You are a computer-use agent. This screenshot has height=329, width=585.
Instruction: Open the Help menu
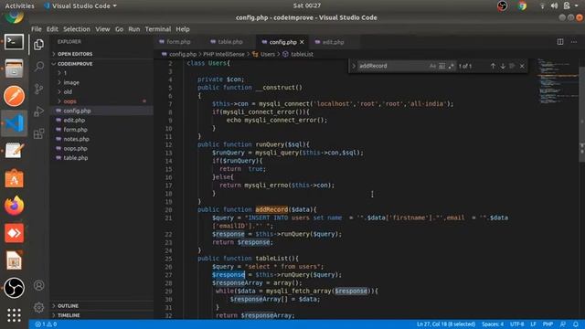tap(183, 29)
